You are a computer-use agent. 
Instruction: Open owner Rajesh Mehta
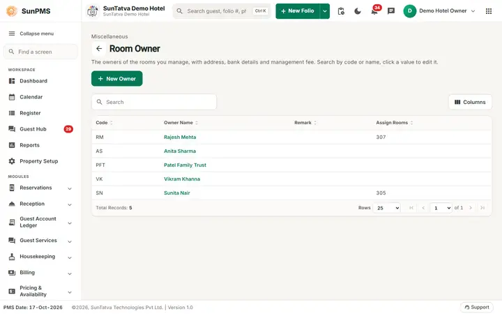pyautogui.click(x=180, y=137)
